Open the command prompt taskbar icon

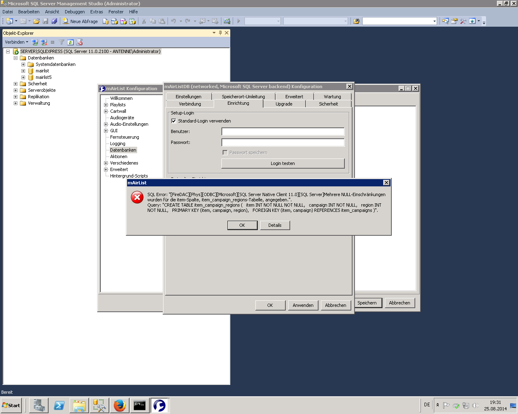(x=140, y=405)
